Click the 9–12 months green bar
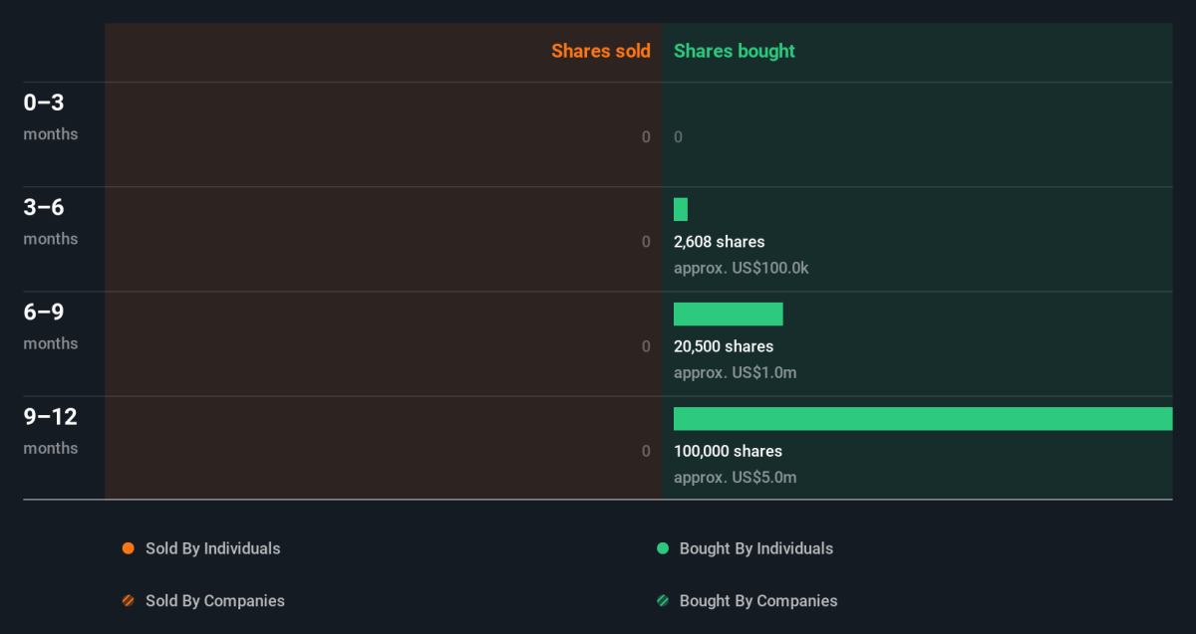Image resolution: width=1196 pixels, height=634 pixels. pos(922,419)
